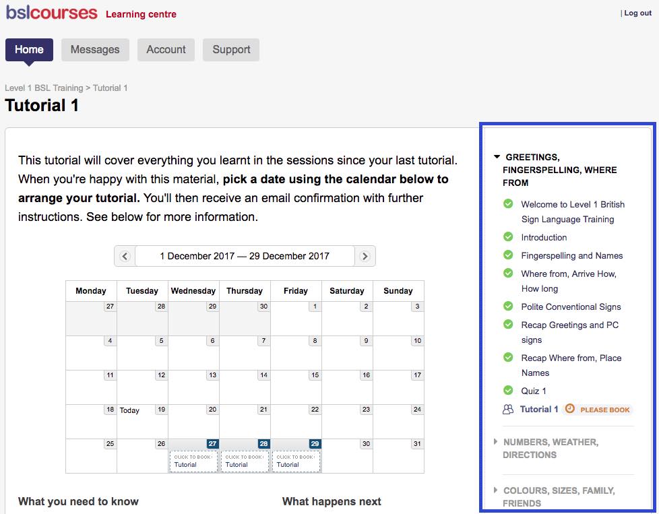
Task: Open Level 1 BSL Training breadcrumb link
Action: 44,88
